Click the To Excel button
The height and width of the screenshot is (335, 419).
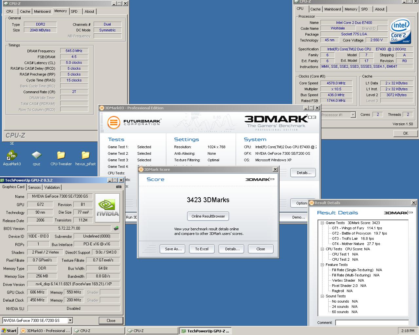[202, 249]
